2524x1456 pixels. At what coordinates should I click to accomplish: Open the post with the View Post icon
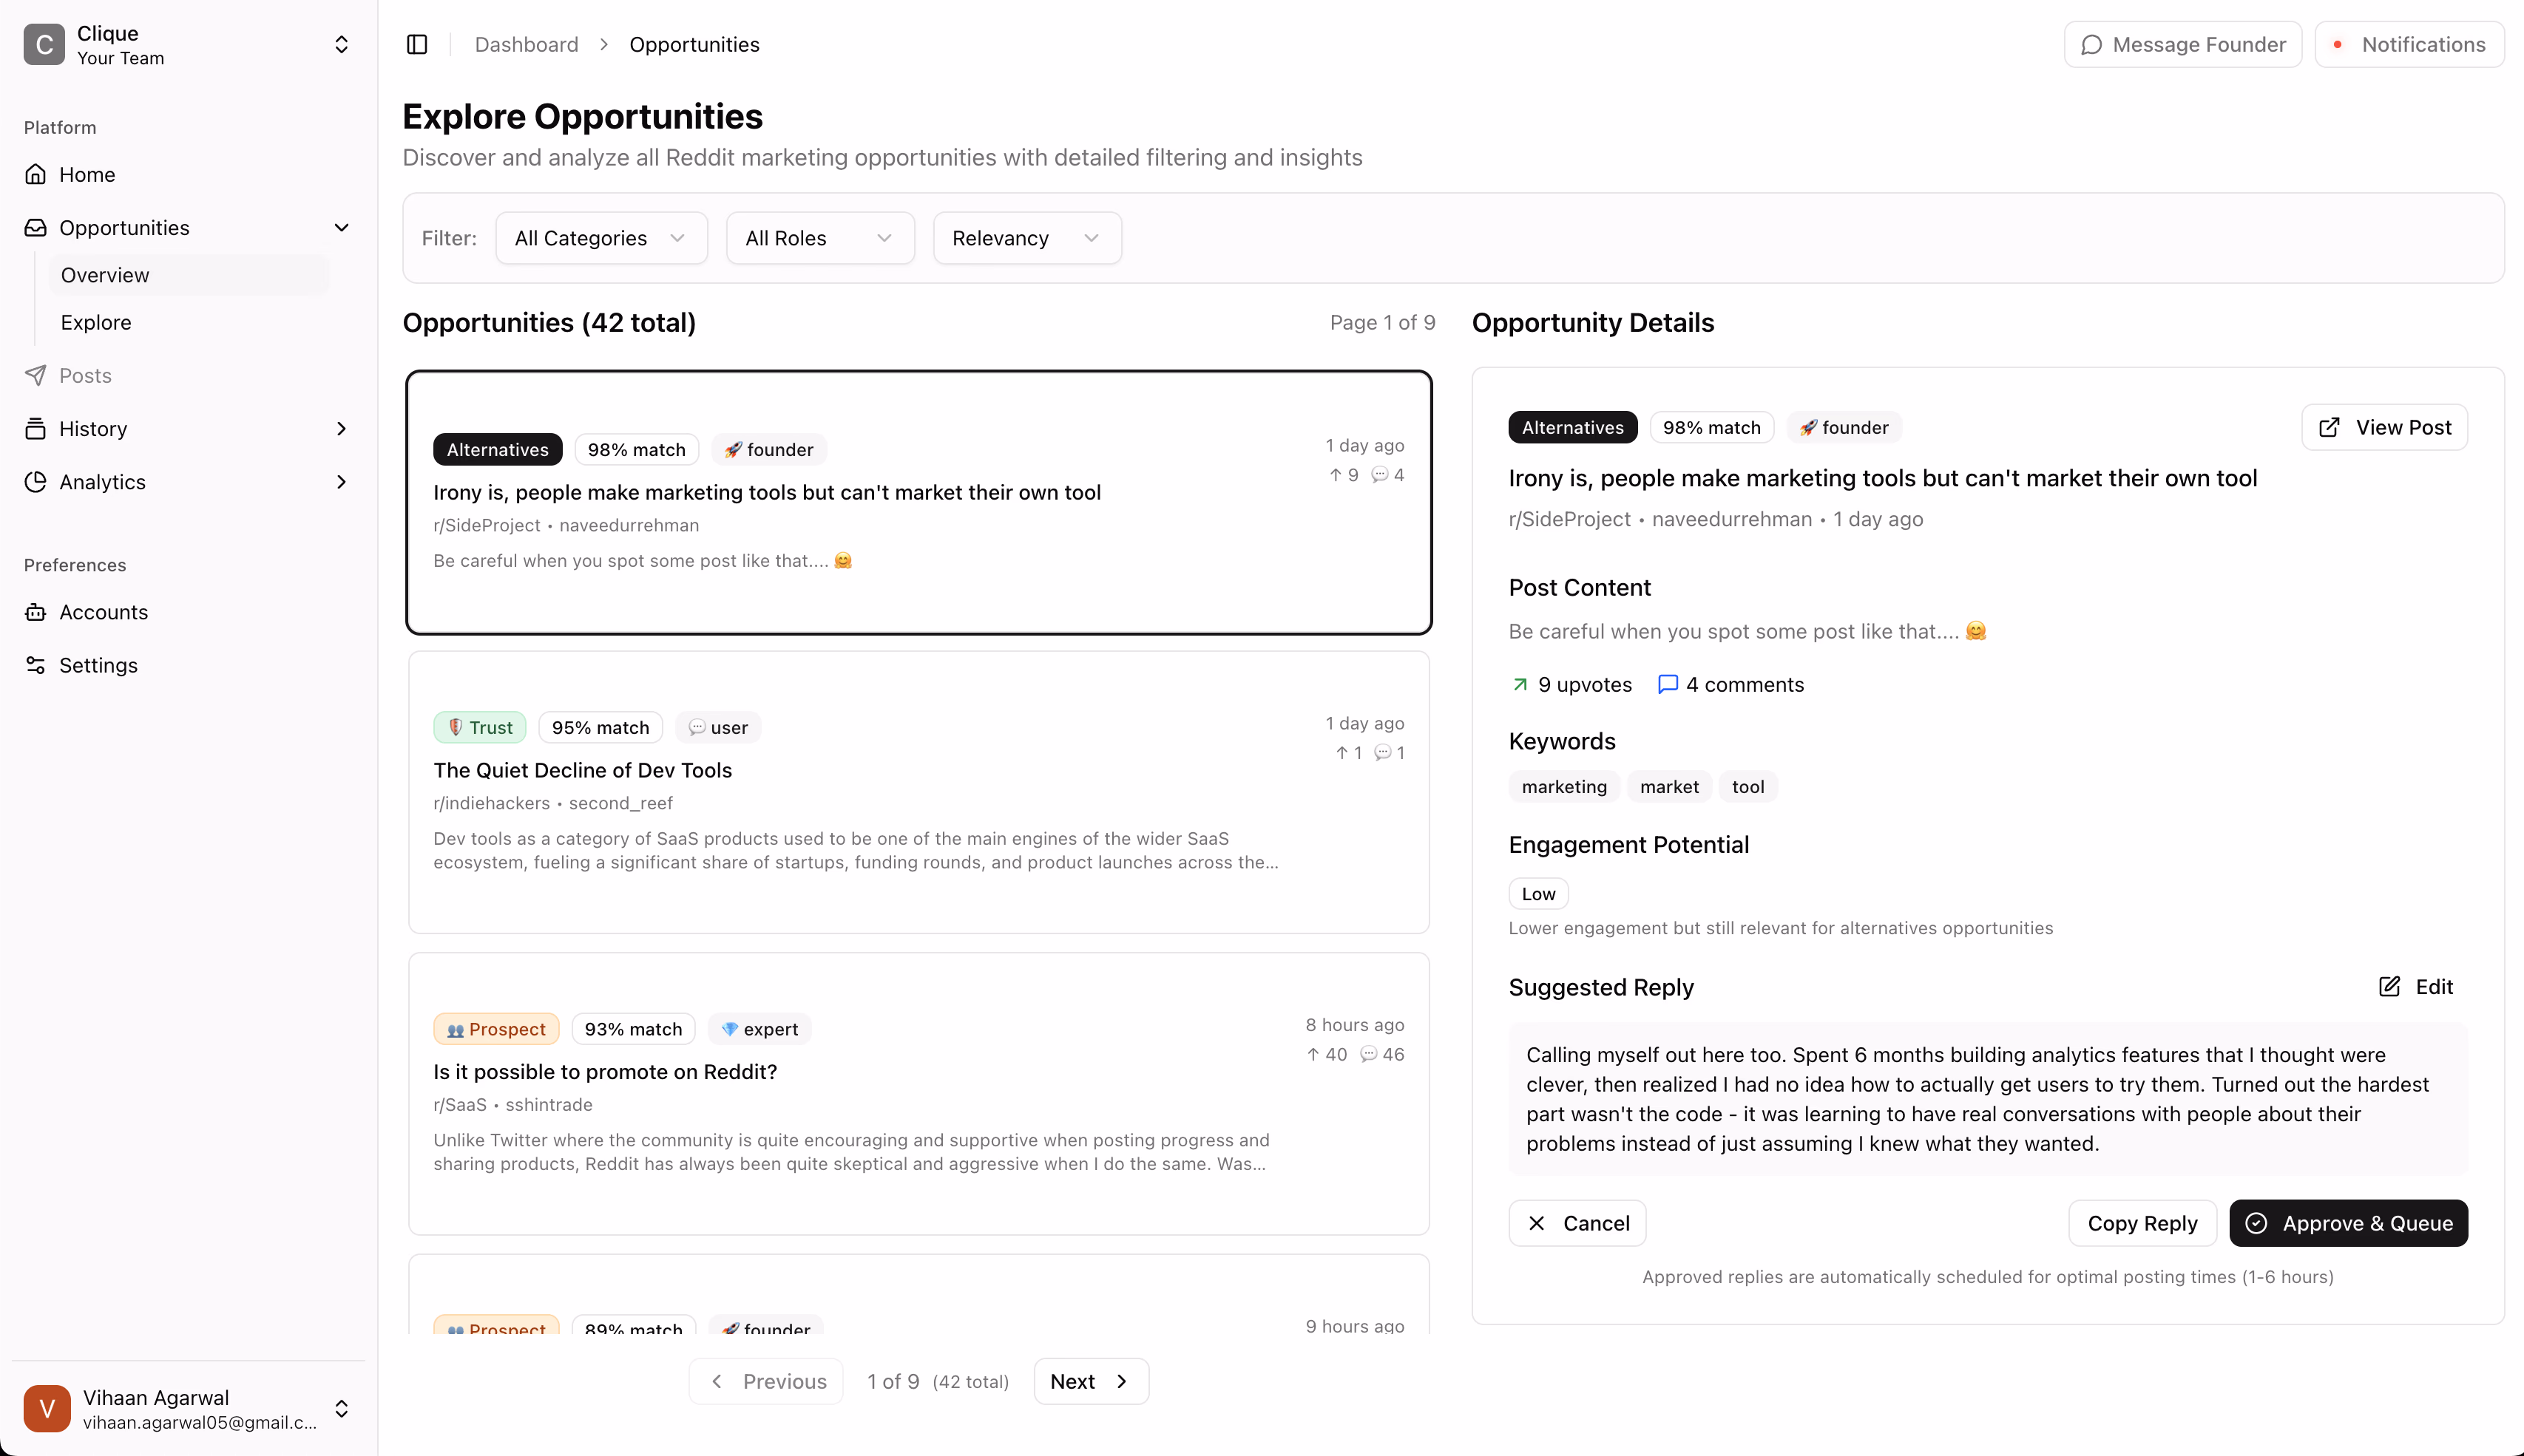2330,427
